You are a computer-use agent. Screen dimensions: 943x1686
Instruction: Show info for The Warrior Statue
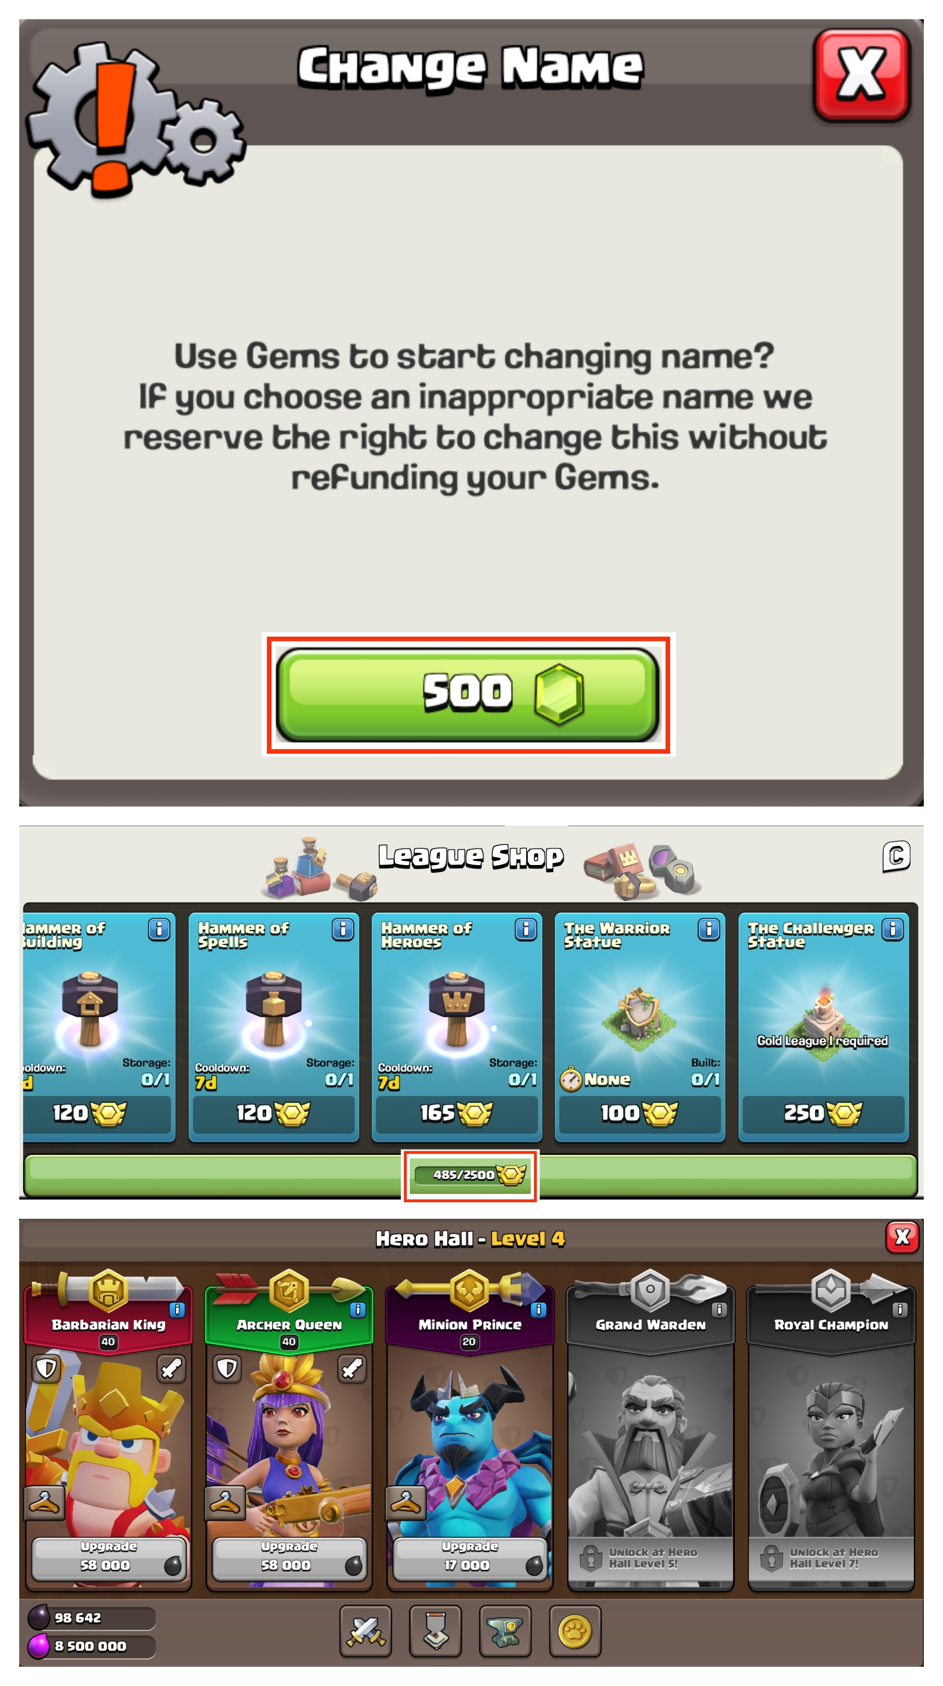(x=709, y=929)
